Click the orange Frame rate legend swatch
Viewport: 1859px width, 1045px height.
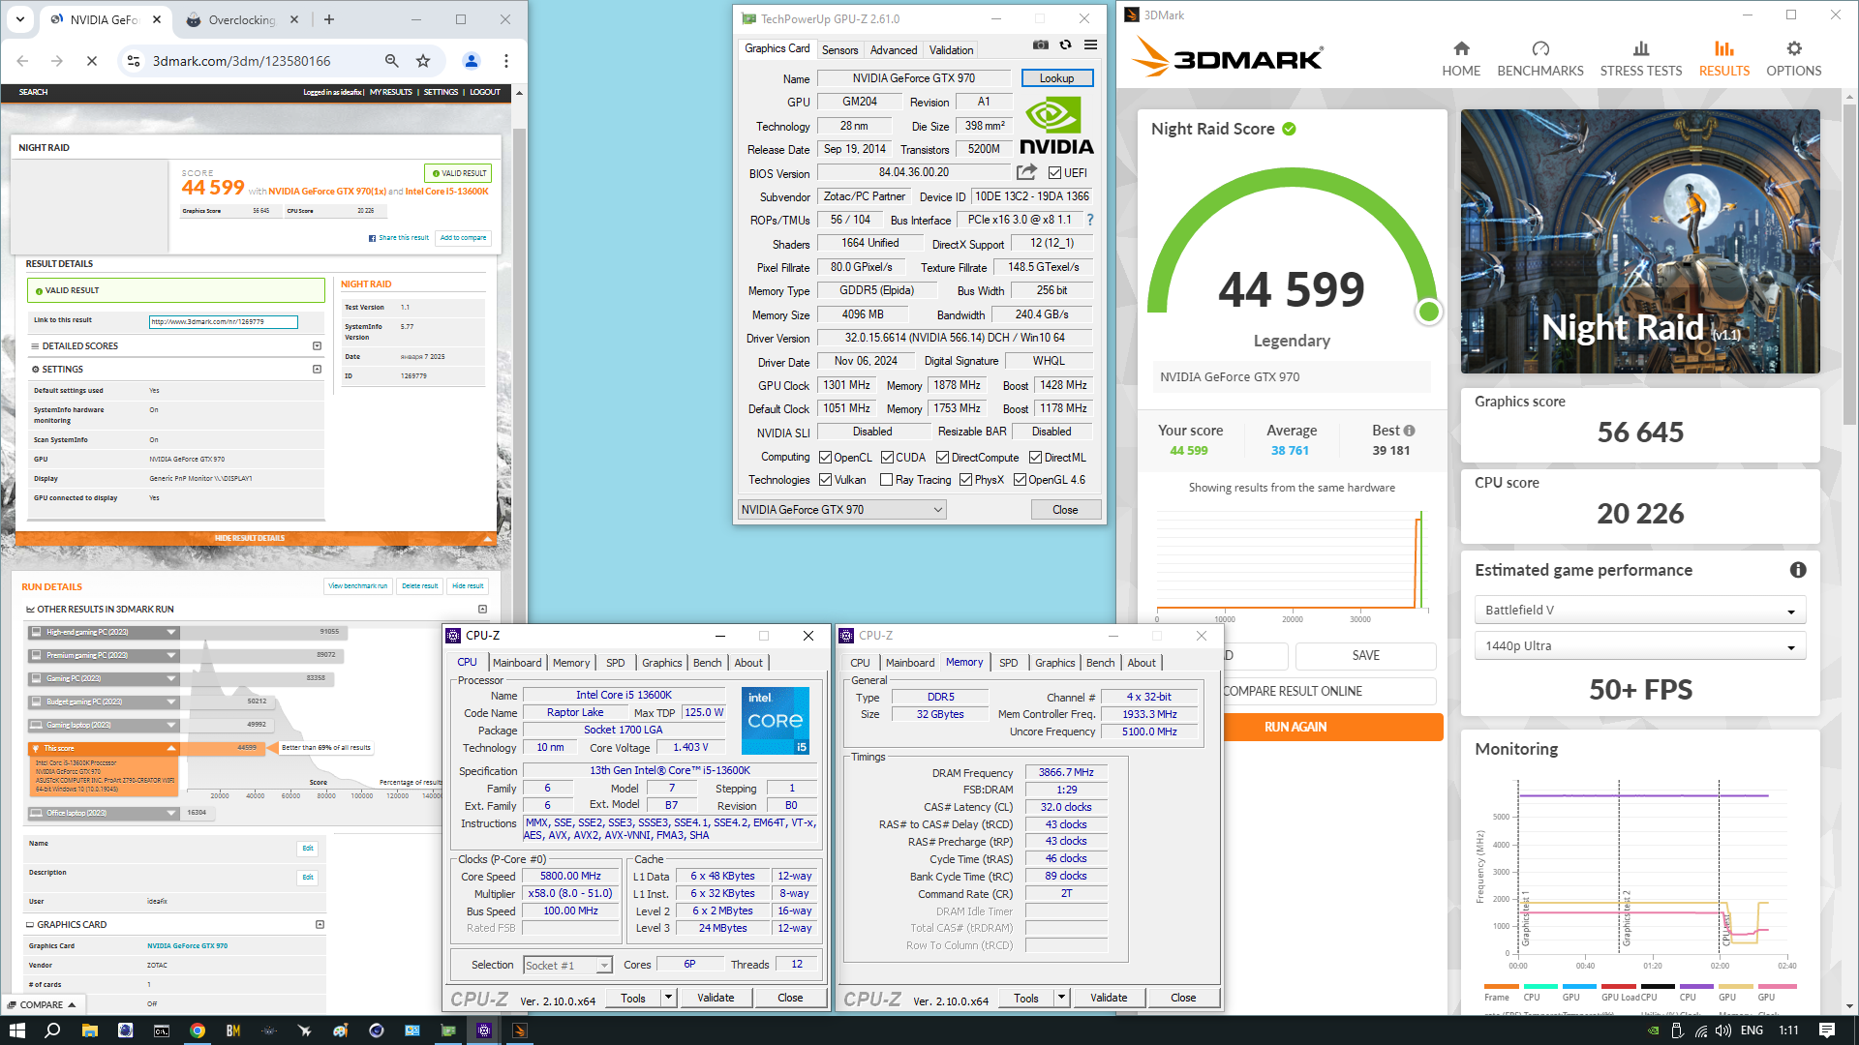click(x=1501, y=986)
